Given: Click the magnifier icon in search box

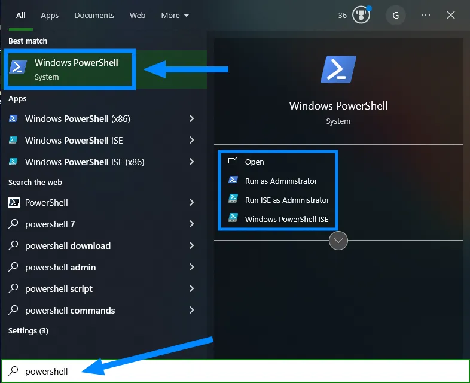Looking at the screenshot, I should point(13,371).
